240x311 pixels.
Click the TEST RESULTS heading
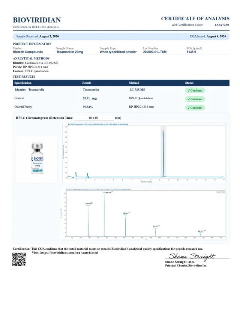pyautogui.click(x=24, y=77)
